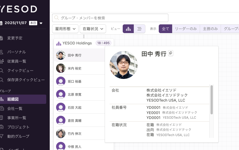Viewport: 239px width, 150px height.
Task: Open the 在籍状況 dropdown filter
Action: point(93,29)
